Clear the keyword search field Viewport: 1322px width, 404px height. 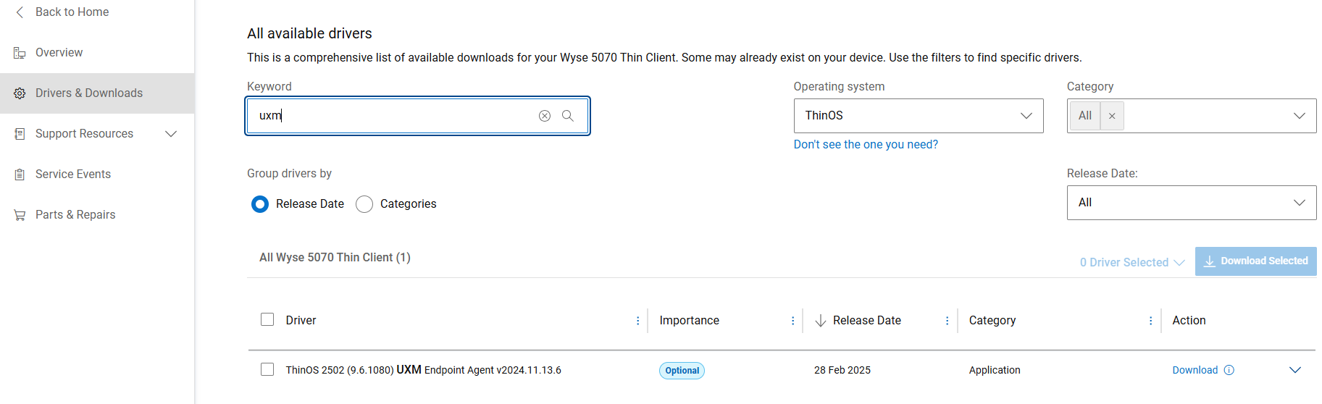[545, 116]
